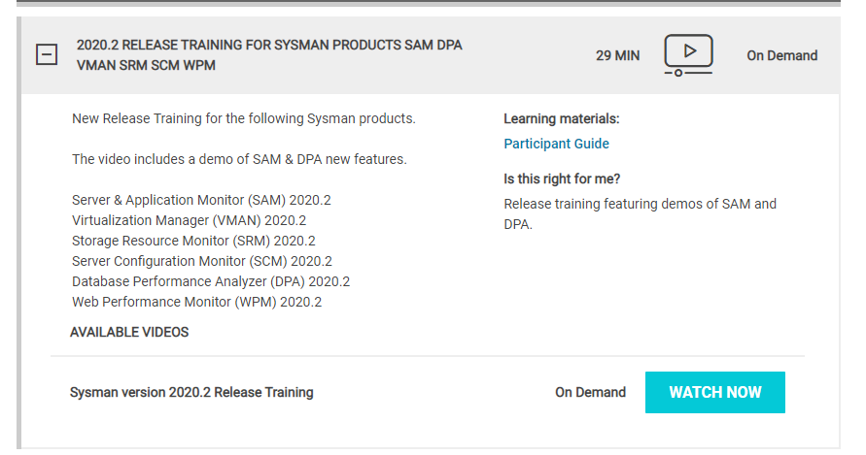The height and width of the screenshot is (455, 866).
Task: Collapse the release training section with the minus icon
Action: pos(47,55)
